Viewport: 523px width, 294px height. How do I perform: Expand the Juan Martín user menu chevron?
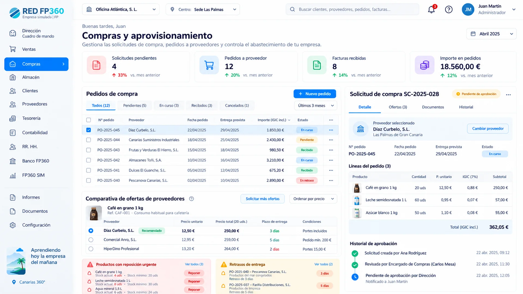click(514, 10)
